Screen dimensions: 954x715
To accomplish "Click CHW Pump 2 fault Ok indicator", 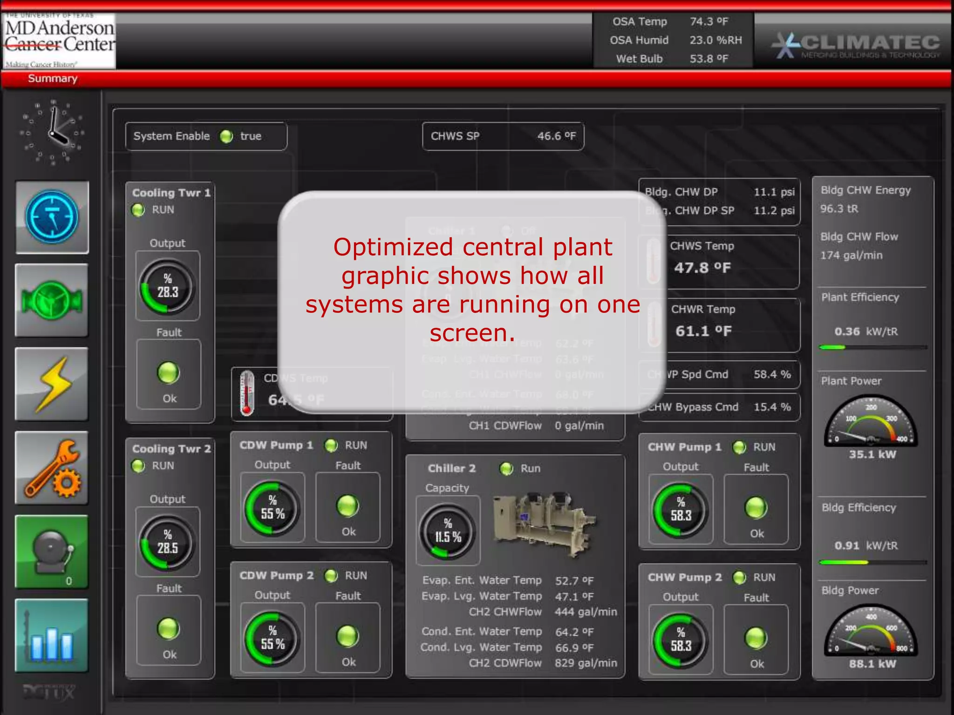I will pos(756,638).
